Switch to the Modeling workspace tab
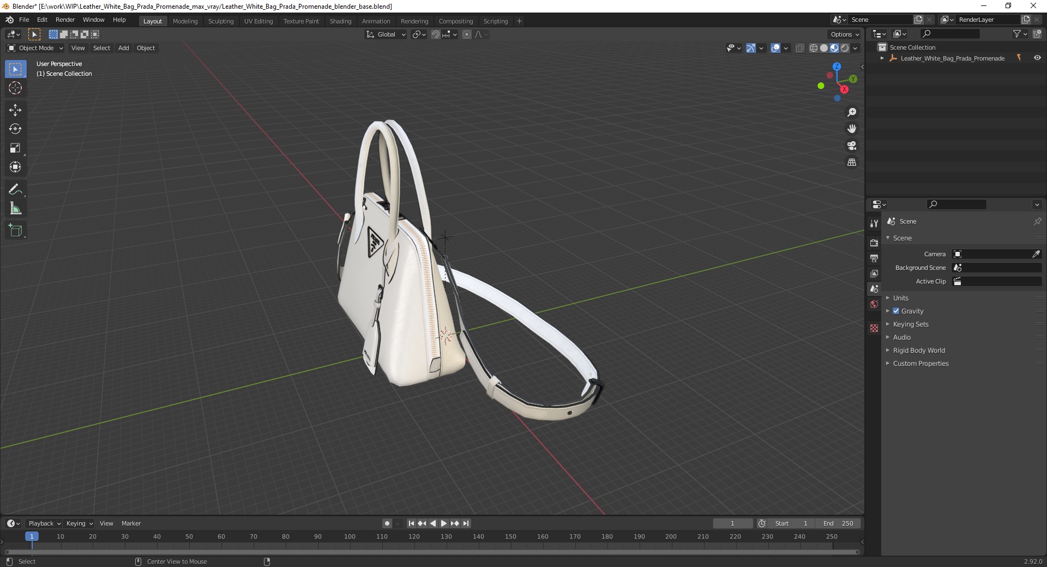1047x567 pixels. 185,21
